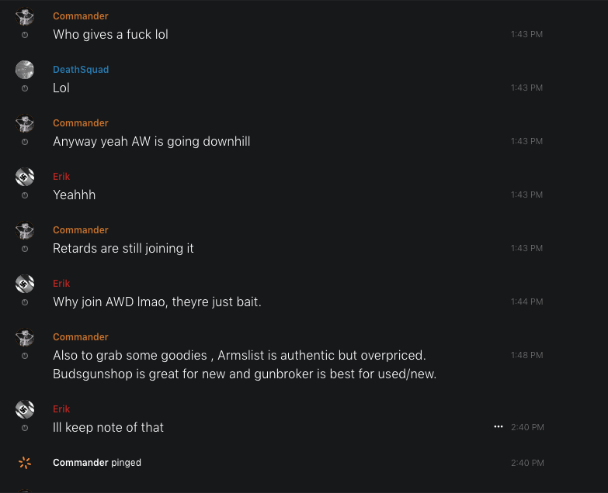
Task: Open the DeathSquad username above 'Lol'
Action: click(81, 70)
